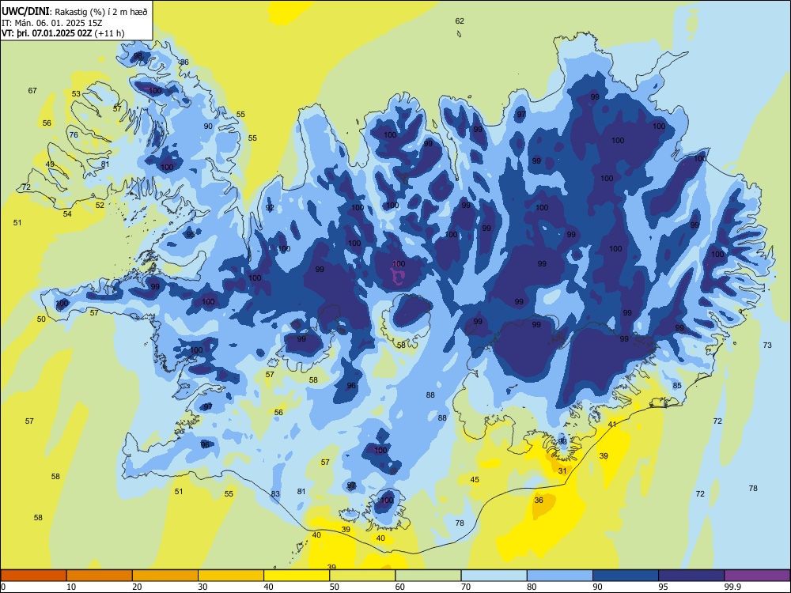The width and height of the screenshot is (791, 593).
Task: Click the legend tick label 80
Action: (x=532, y=587)
